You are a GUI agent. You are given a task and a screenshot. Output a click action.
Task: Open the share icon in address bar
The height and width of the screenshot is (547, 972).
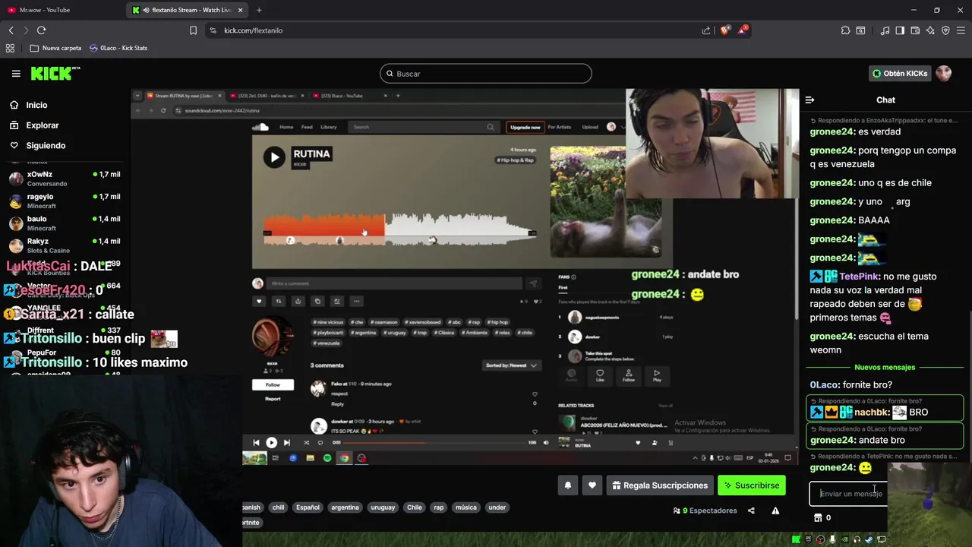coord(706,30)
